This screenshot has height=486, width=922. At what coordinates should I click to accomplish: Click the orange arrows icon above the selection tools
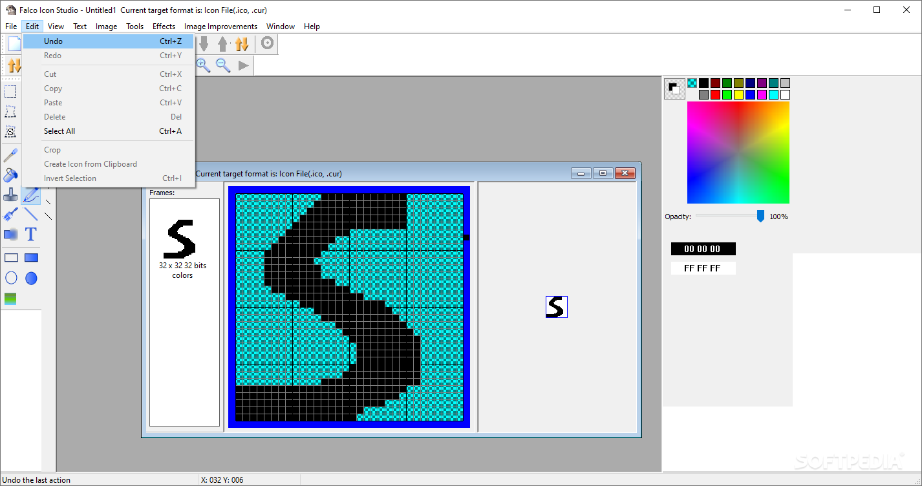tap(14, 65)
